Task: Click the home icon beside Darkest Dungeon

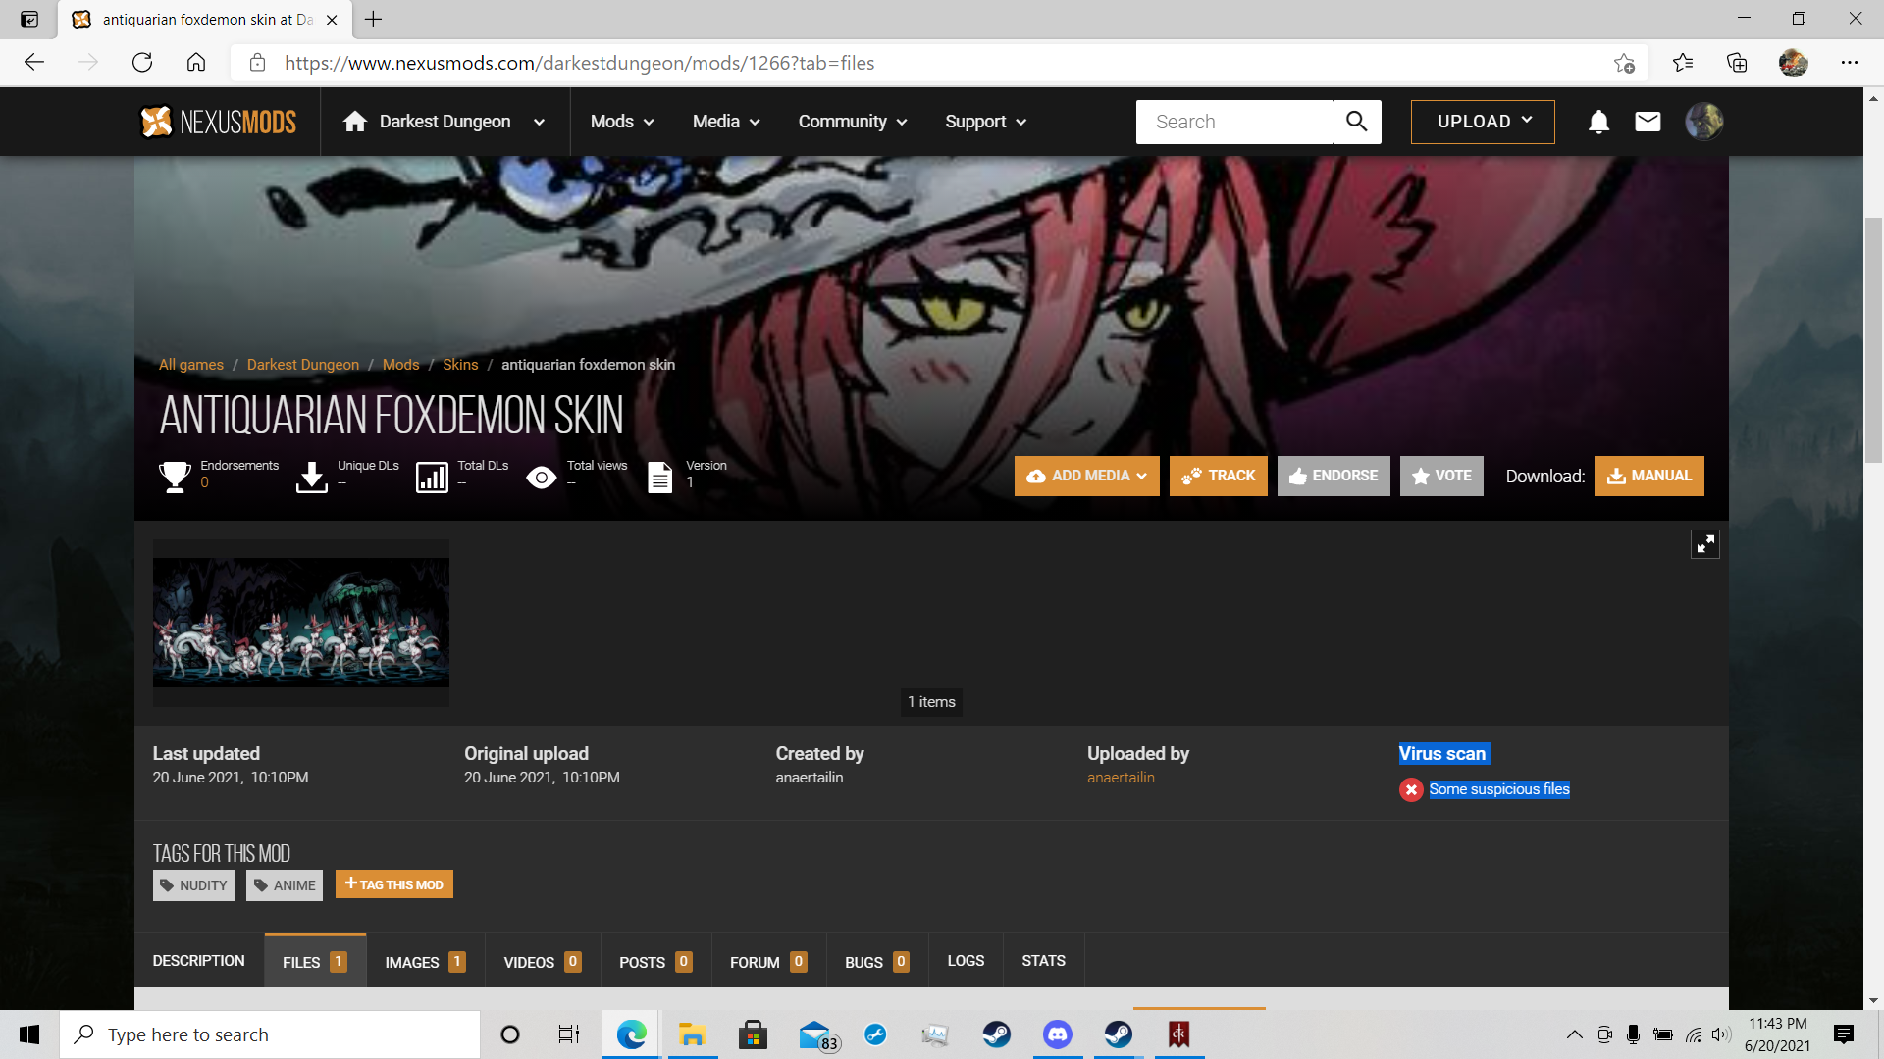Action: 355,122
